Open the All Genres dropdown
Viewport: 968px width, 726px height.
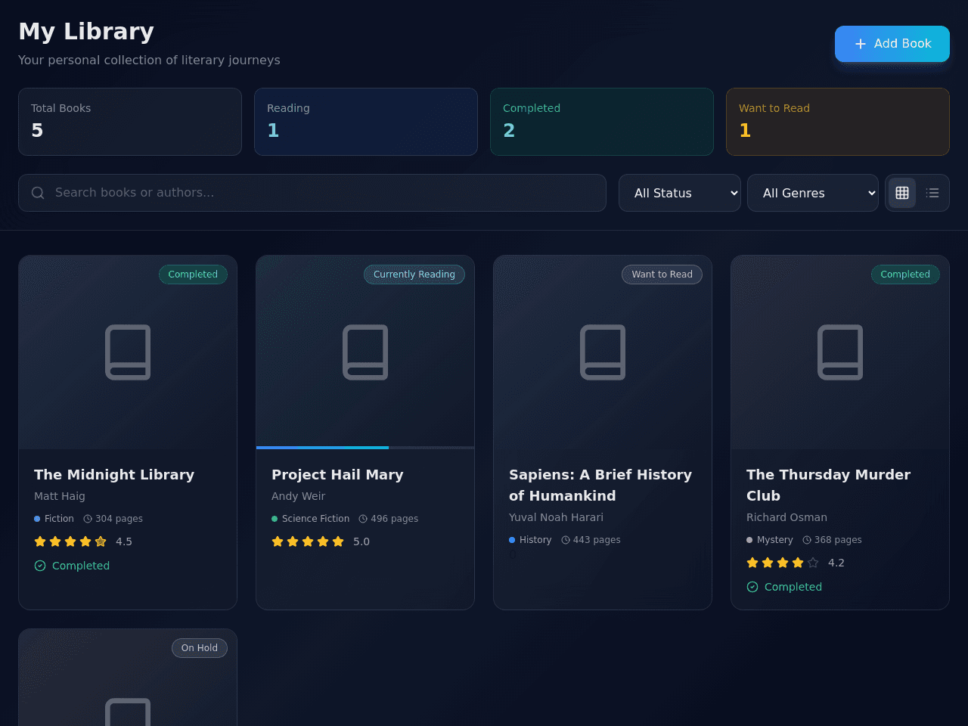point(813,193)
